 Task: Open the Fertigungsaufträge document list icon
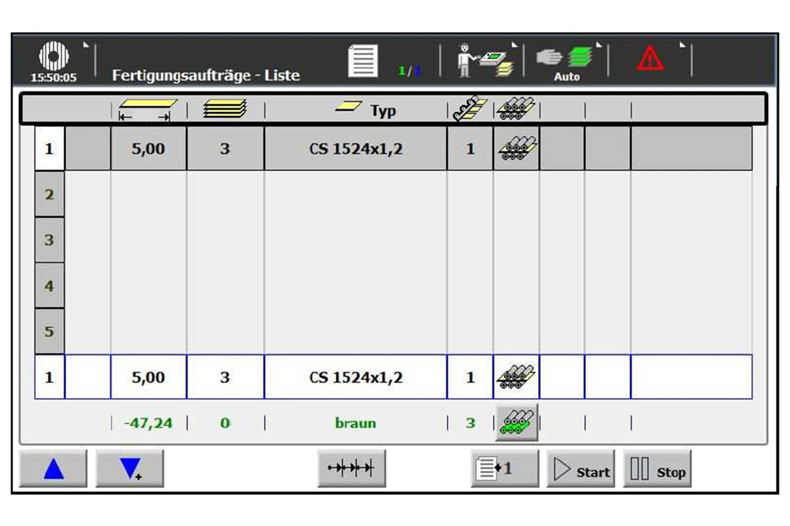(x=364, y=60)
